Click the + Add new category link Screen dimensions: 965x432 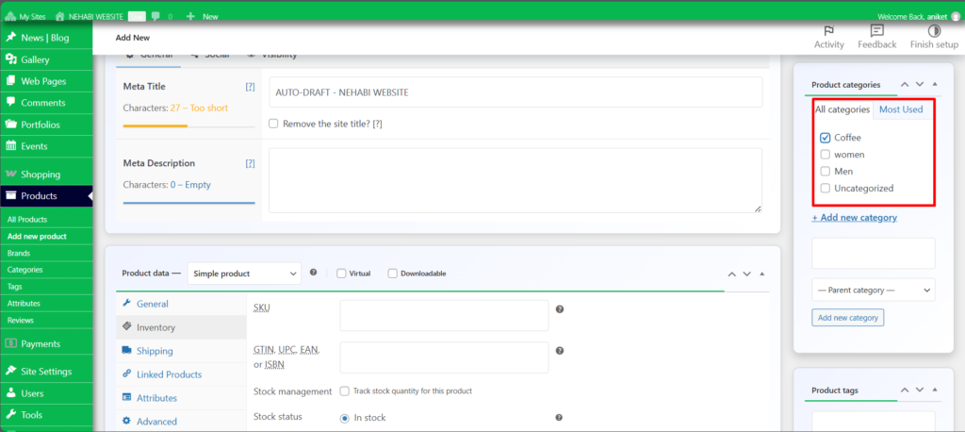coord(854,218)
